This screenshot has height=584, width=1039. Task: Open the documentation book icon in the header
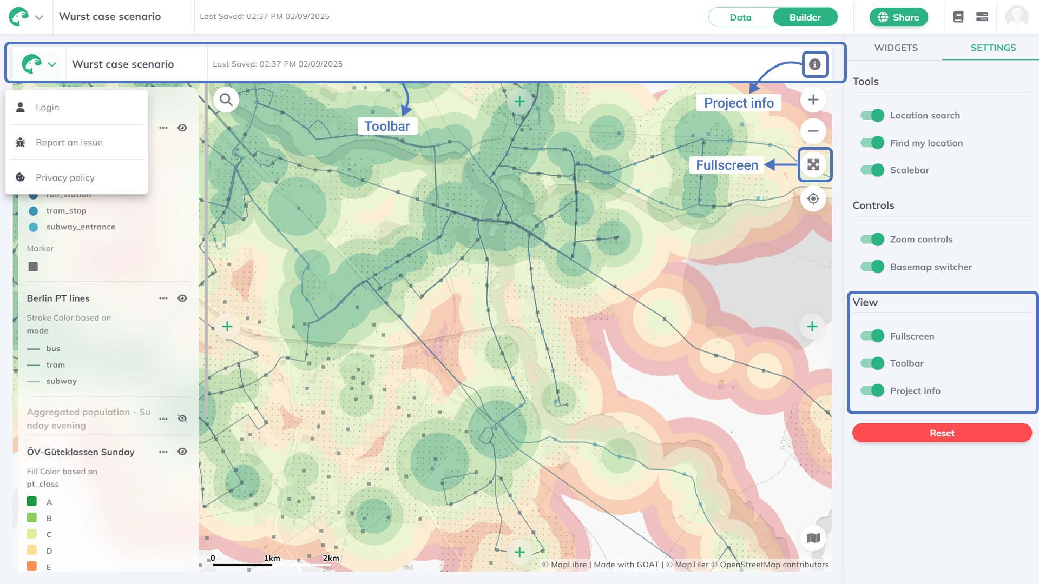pos(958,17)
